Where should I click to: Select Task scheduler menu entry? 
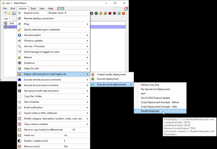tap(54, 102)
